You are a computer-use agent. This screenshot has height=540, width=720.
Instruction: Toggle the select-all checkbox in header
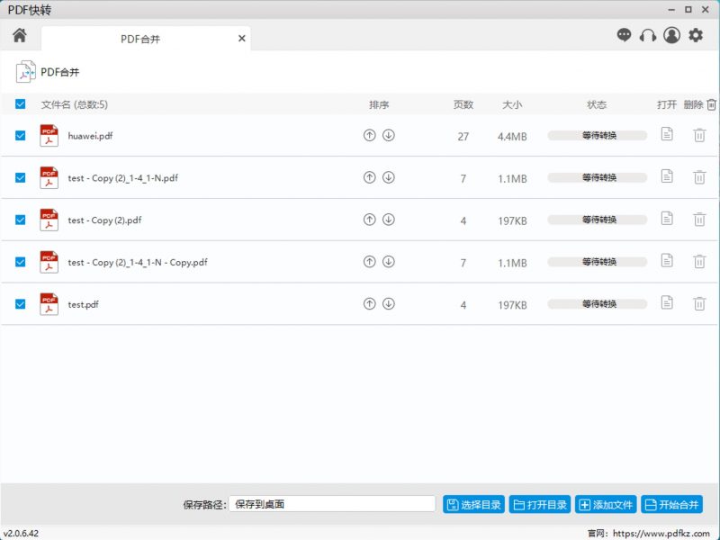[x=21, y=104]
